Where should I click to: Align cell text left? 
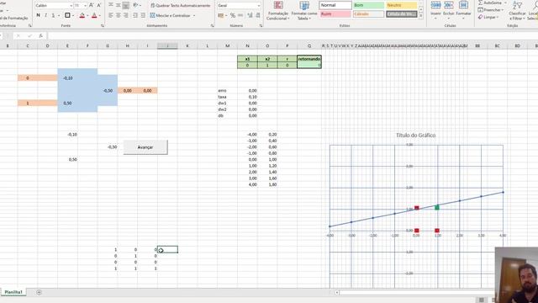111,15
